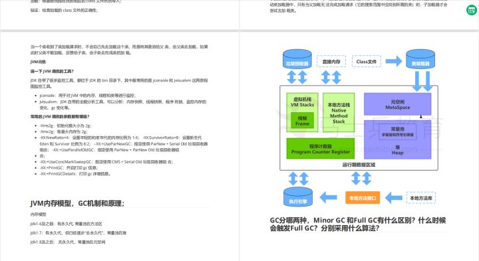The image size is (479, 261).
Task: Click the down arrows below 类装载器
Action: [x=422, y=81]
